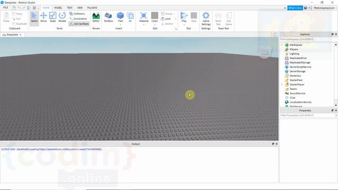Screen dimensions: 338x190
Task: Switch to the MODEL ribbon tab
Action: [58, 7]
